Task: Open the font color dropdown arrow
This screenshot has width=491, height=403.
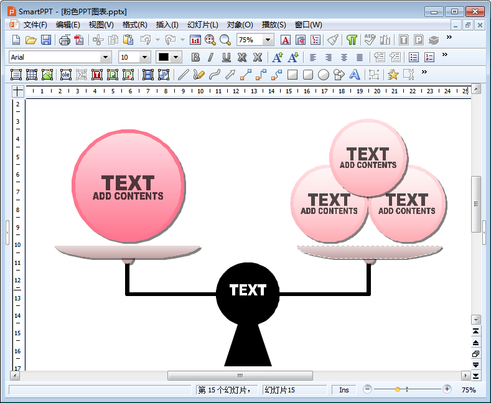Action: tap(176, 57)
